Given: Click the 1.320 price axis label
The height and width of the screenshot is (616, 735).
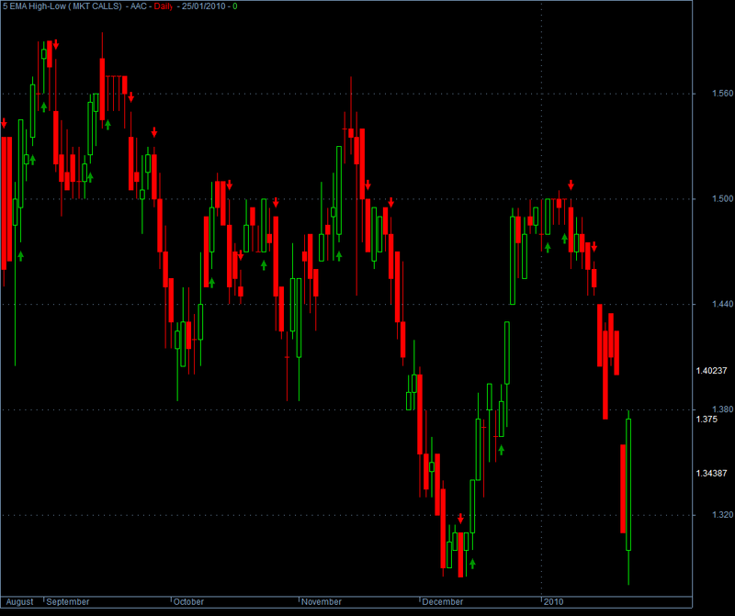Looking at the screenshot, I should coord(722,515).
